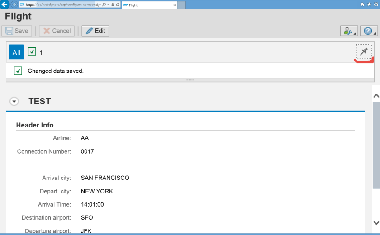The image size is (380, 235).
Task: Click the search magnifier in address bar
Action: pyautogui.click(x=104, y=5)
